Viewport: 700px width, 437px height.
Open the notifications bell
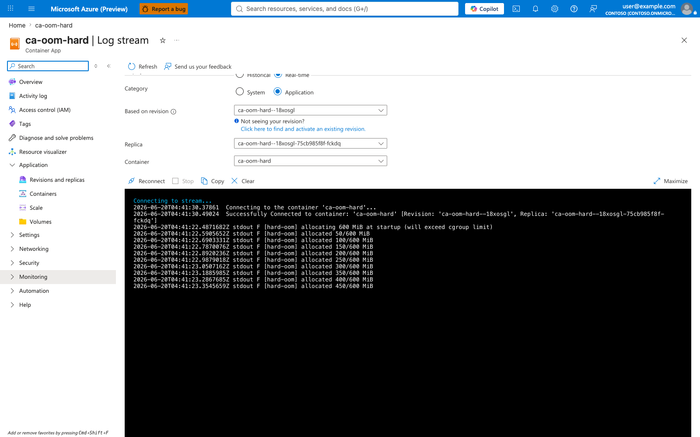(535, 9)
